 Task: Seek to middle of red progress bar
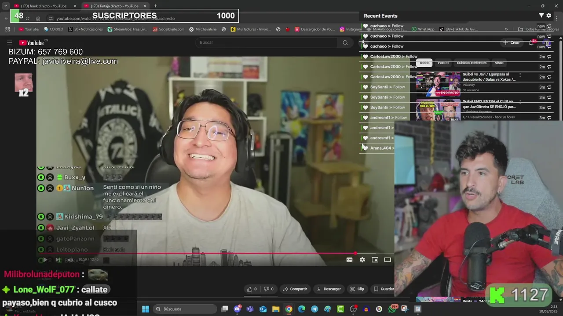pyautogui.click(x=198, y=253)
